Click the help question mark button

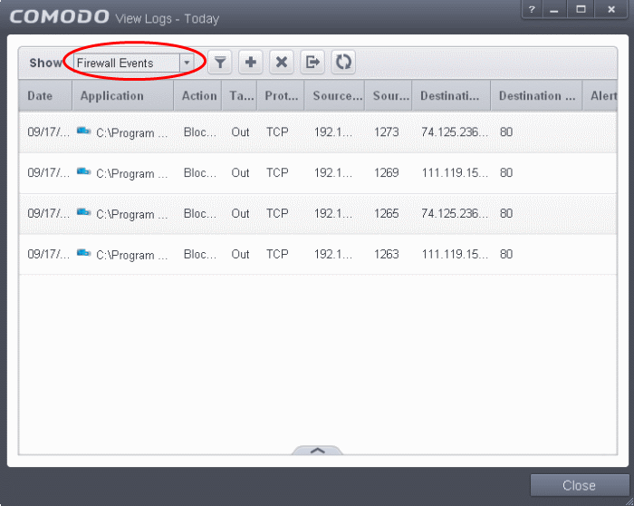coord(533,9)
